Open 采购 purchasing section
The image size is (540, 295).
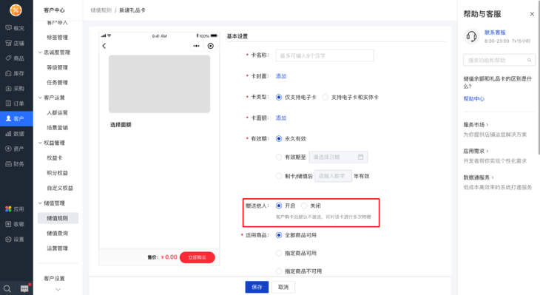point(15,89)
